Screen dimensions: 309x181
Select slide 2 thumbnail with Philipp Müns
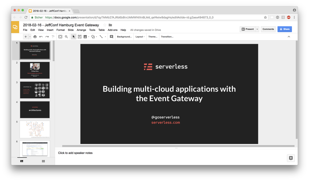tap(35, 70)
